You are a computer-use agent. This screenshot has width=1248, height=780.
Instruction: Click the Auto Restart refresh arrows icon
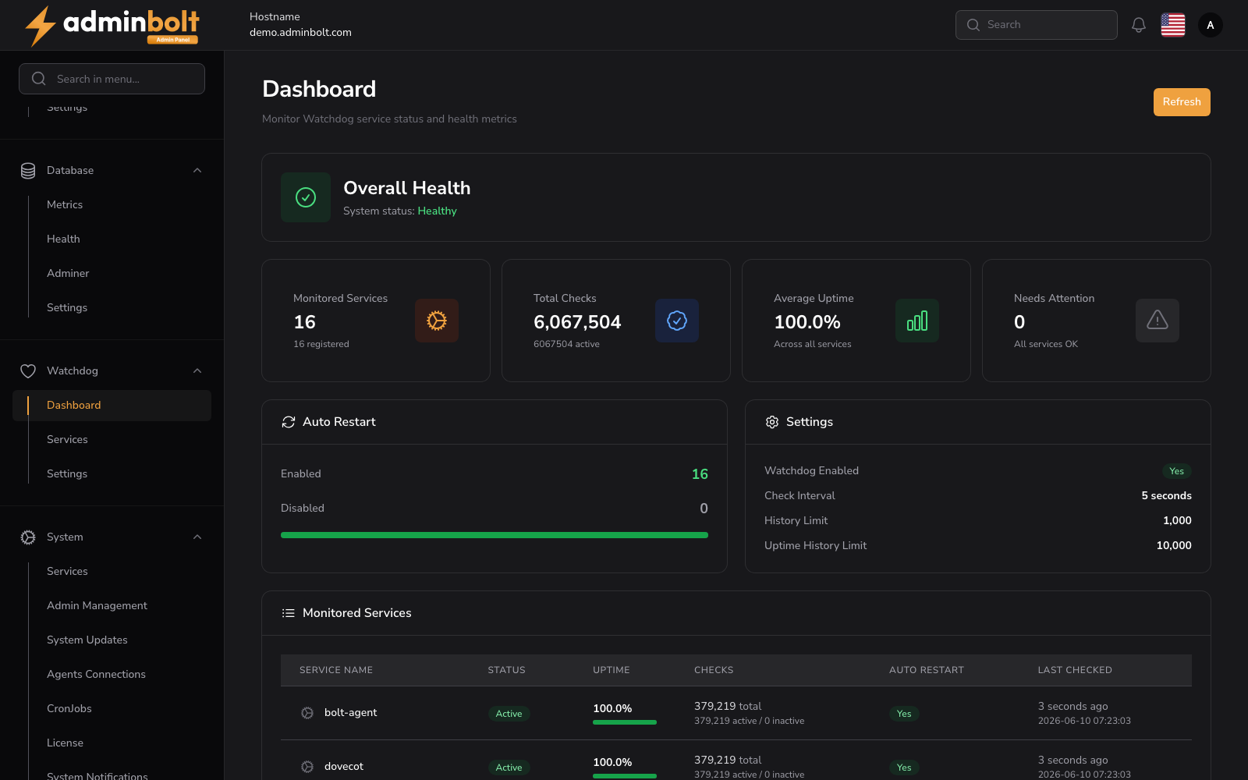[289, 422]
